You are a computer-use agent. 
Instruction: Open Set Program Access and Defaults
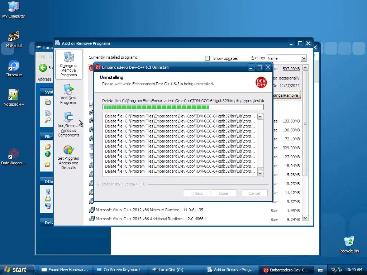pos(68,158)
